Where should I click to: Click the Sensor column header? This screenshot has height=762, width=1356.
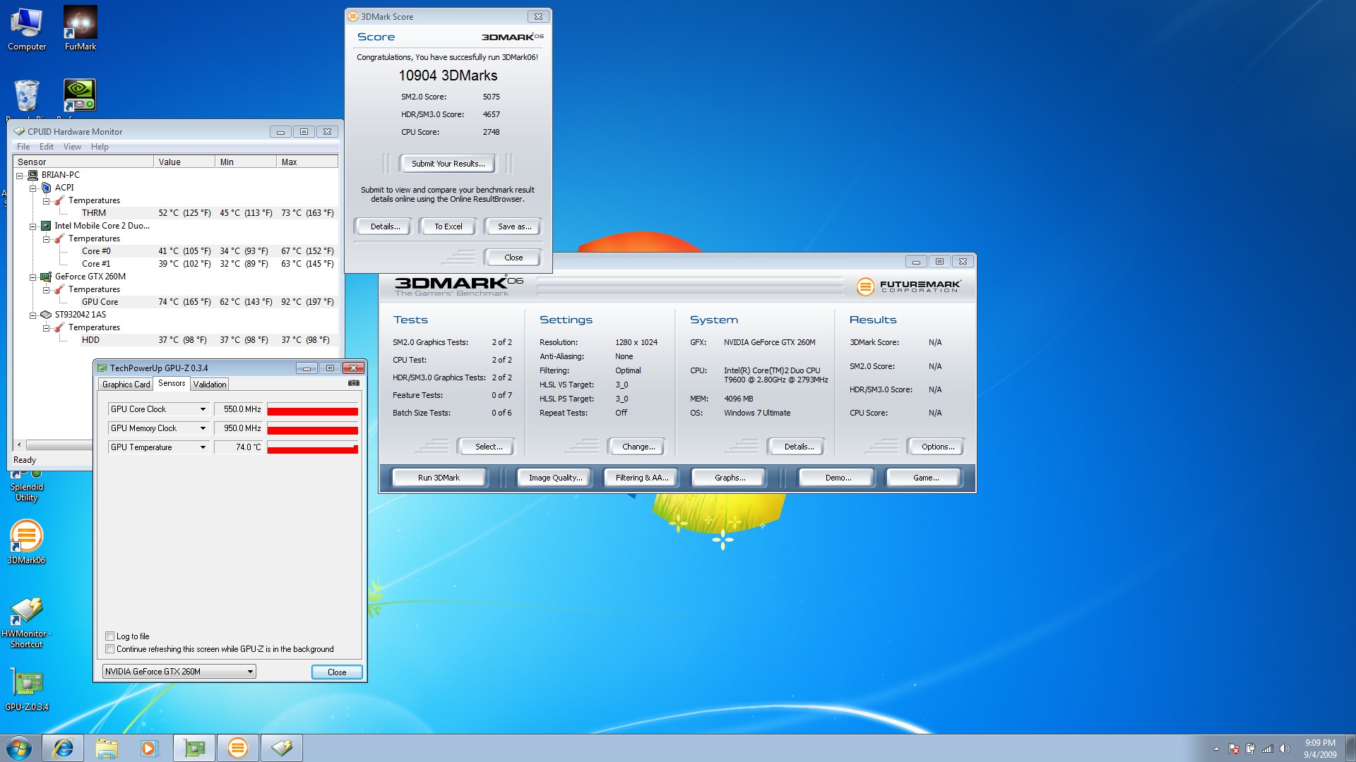pyautogui.click(x=83, y=162)
